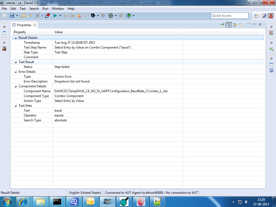
Task: Open dropdown arrow beside black target icon
Action: pos(116,16)
